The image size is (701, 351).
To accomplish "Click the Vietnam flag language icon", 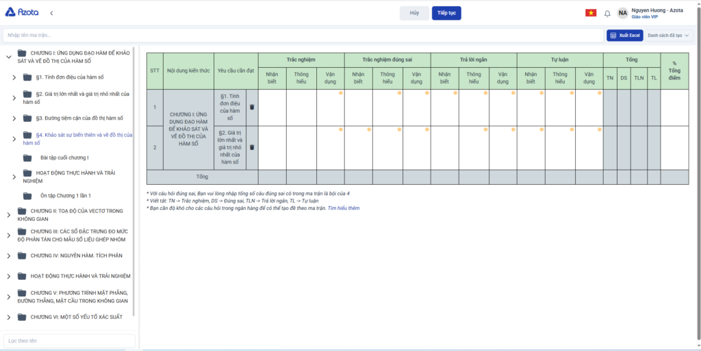I will (x=590, y=13).
